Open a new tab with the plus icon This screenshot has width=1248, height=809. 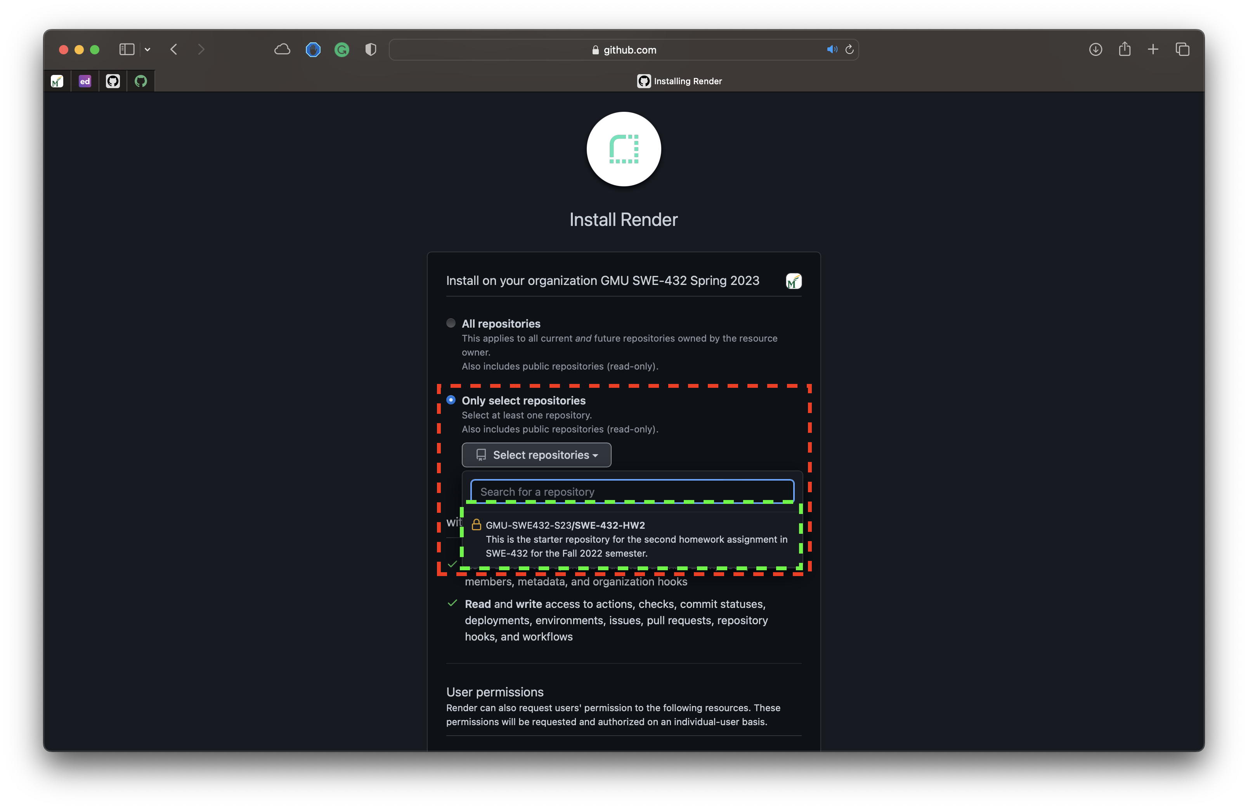pos(1153,49)
